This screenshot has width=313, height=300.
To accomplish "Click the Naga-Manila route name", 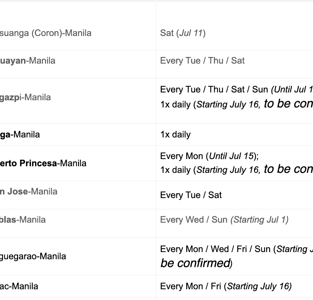I will coord(20,134).
